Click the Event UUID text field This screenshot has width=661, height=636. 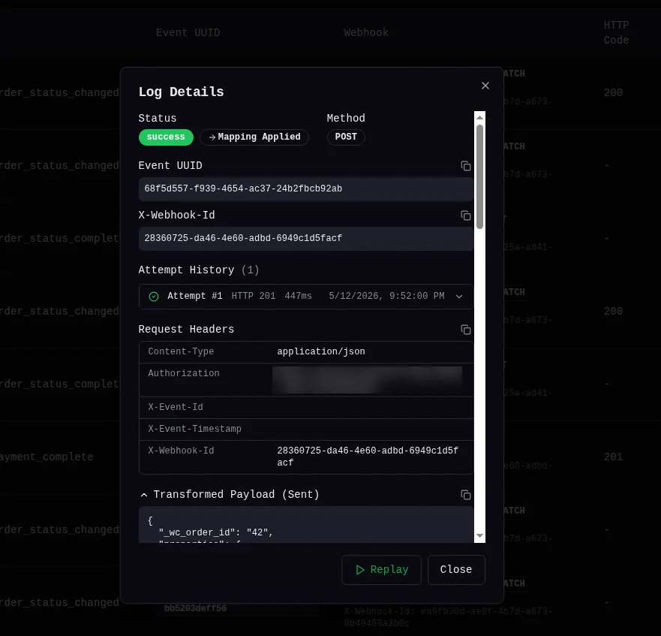(305, 188)
